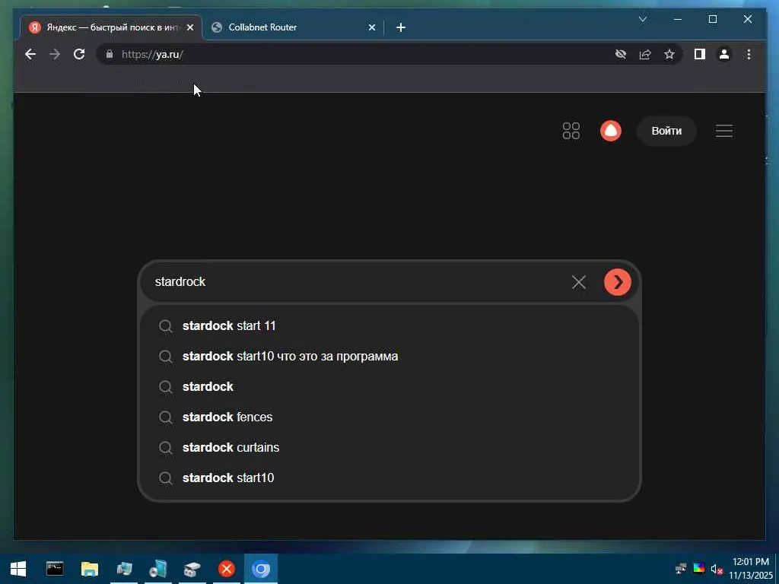
Task: Open the Chromium browser taskbar icon
Action: [x=261, y=569]
